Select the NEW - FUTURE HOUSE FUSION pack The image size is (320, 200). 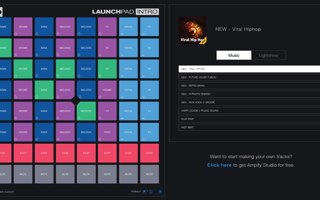point(249,77)
